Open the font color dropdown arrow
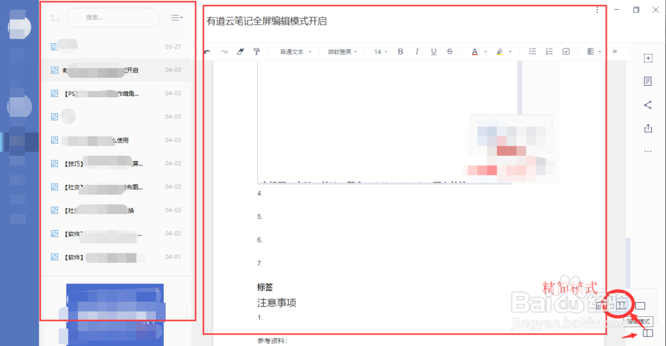Viewport: 666px width, 346px height. pyautogui.click(x=486, y=52)
